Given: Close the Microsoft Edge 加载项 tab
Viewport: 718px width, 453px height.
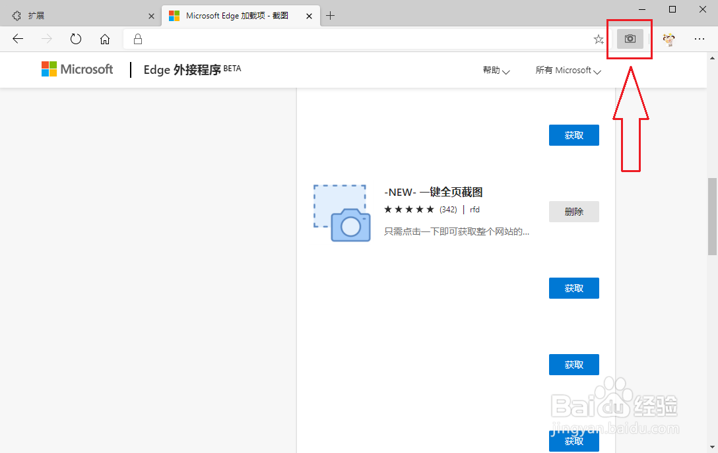Looking at the screenshot, I should [309, 16].
